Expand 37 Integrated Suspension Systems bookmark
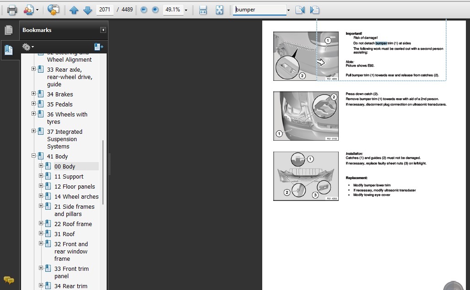The width and height of the screenshot is (470, 290). pos(33,131)
